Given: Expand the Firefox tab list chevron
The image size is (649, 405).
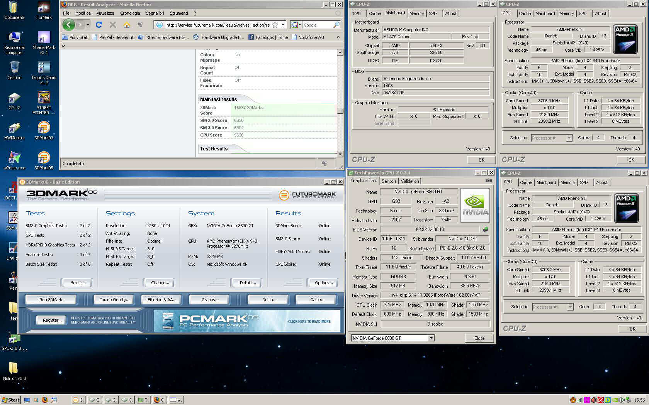Looking at the screenshot, I should tap(63, 46).
